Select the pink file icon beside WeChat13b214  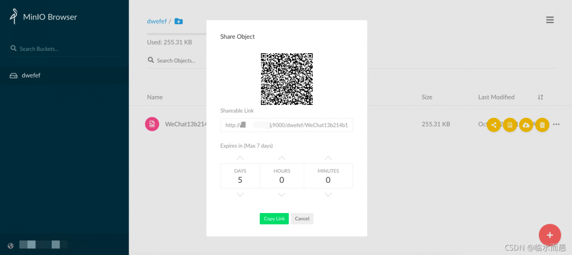(x=152, y=124)
